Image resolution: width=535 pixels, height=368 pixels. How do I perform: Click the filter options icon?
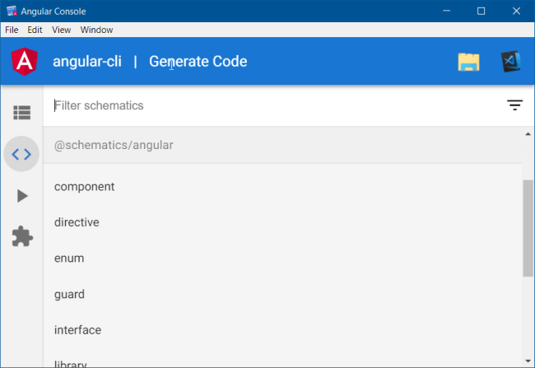click(514, 105)
